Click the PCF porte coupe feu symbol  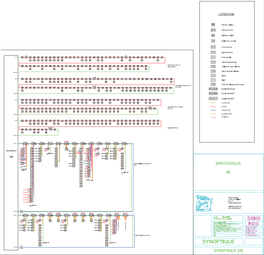[213, 47]
